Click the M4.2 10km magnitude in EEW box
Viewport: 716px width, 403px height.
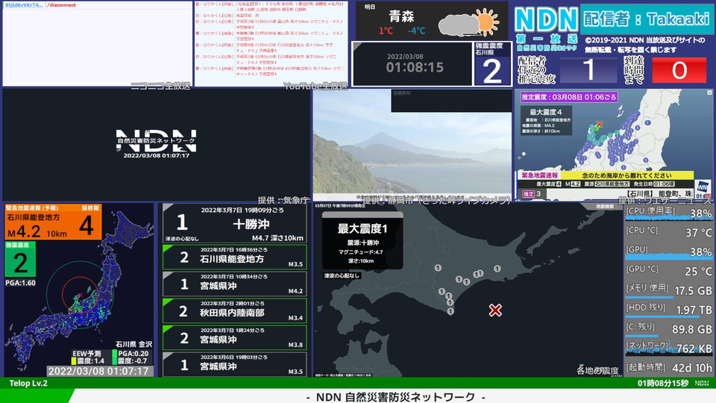click(38, 231)
